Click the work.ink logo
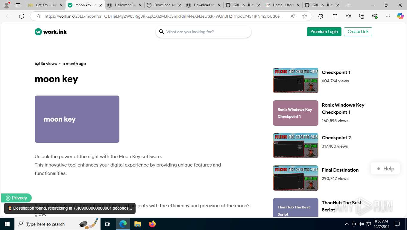Screen dimensions: 407x230 (51, 32)
